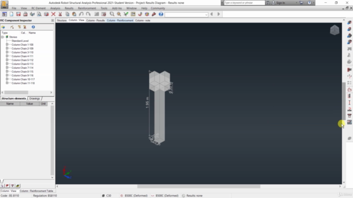Expand Column Chain 3-110 tree node
Image resolution: width=353 pixels, height=198 pixels.
click(7, 52)
